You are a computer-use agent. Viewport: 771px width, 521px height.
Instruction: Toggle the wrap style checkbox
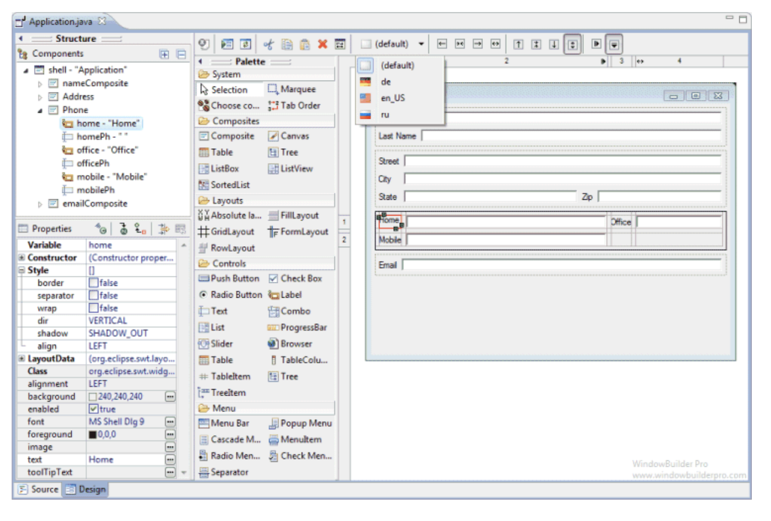[94, 308]
